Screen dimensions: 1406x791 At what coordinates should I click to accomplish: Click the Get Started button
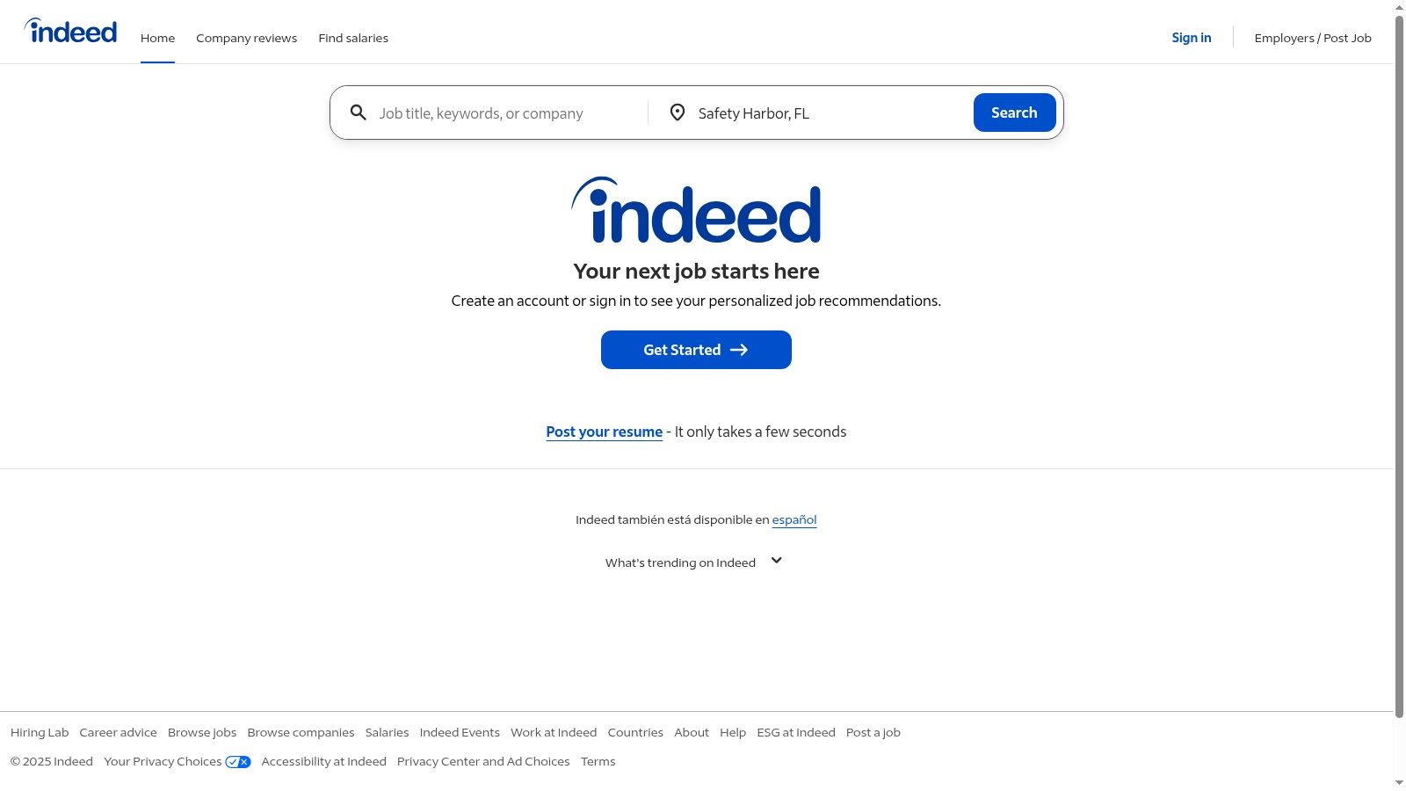[x=696, y=350]
